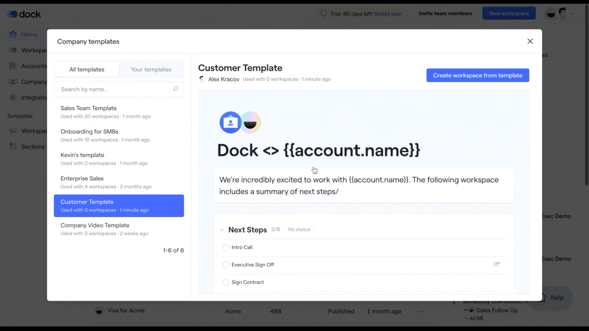Click the page scrollbar on the right edge
Screen dimensions: 589x331
(587, 96)
